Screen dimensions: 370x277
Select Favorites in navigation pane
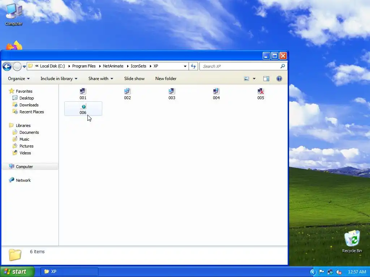[21, 91]
